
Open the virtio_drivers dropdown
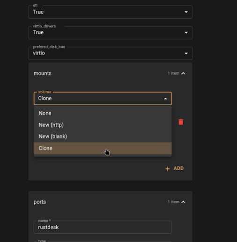(x=111, y=33)
